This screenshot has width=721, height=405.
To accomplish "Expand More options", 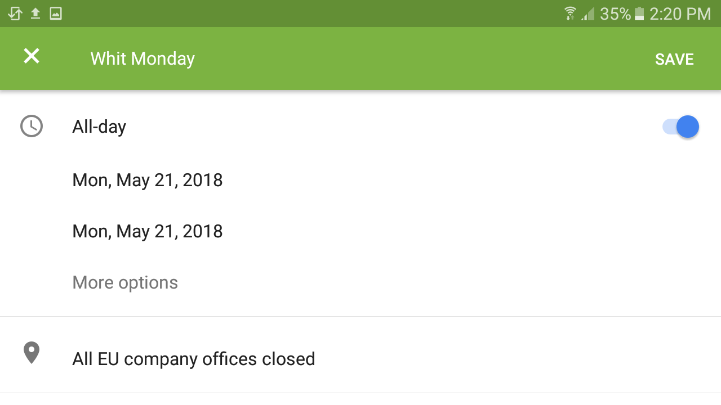I will (x=125, y=282).
